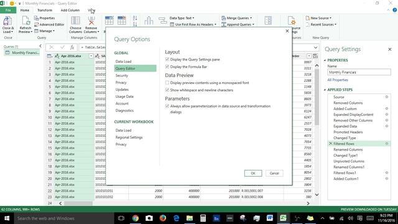Click the formula bar fx icon
This screenshot has height=224, width=398.
(72, 47)
